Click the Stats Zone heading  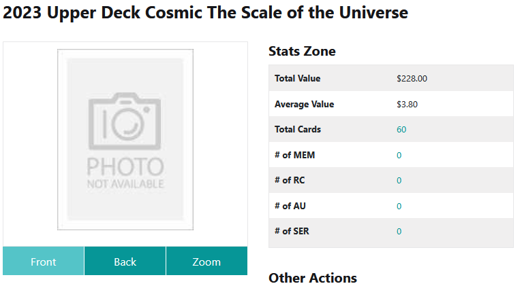click(302, 51)
